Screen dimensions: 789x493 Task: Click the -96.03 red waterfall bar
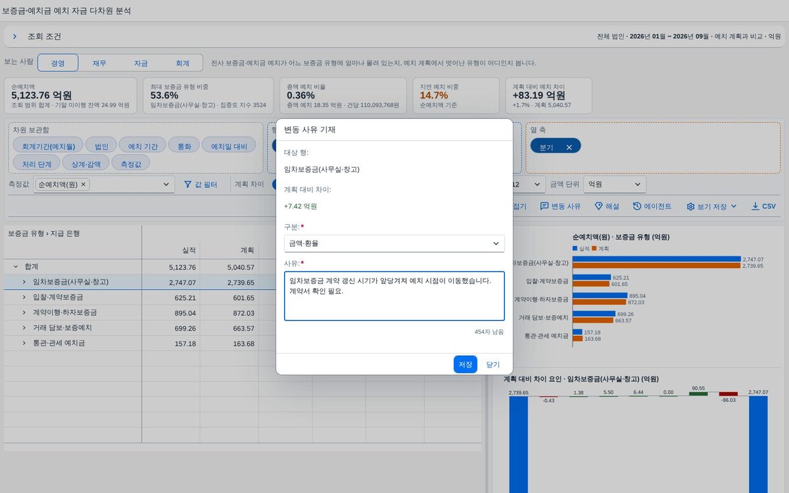click(x=728, y=394)
